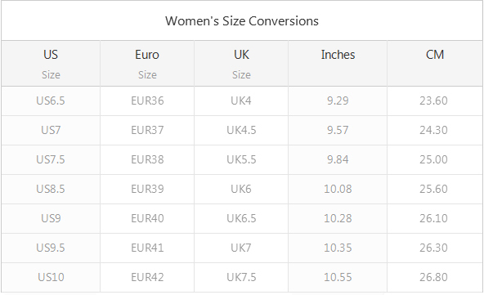
Task: Click the EUR37 cell
Action: [147, 130]
